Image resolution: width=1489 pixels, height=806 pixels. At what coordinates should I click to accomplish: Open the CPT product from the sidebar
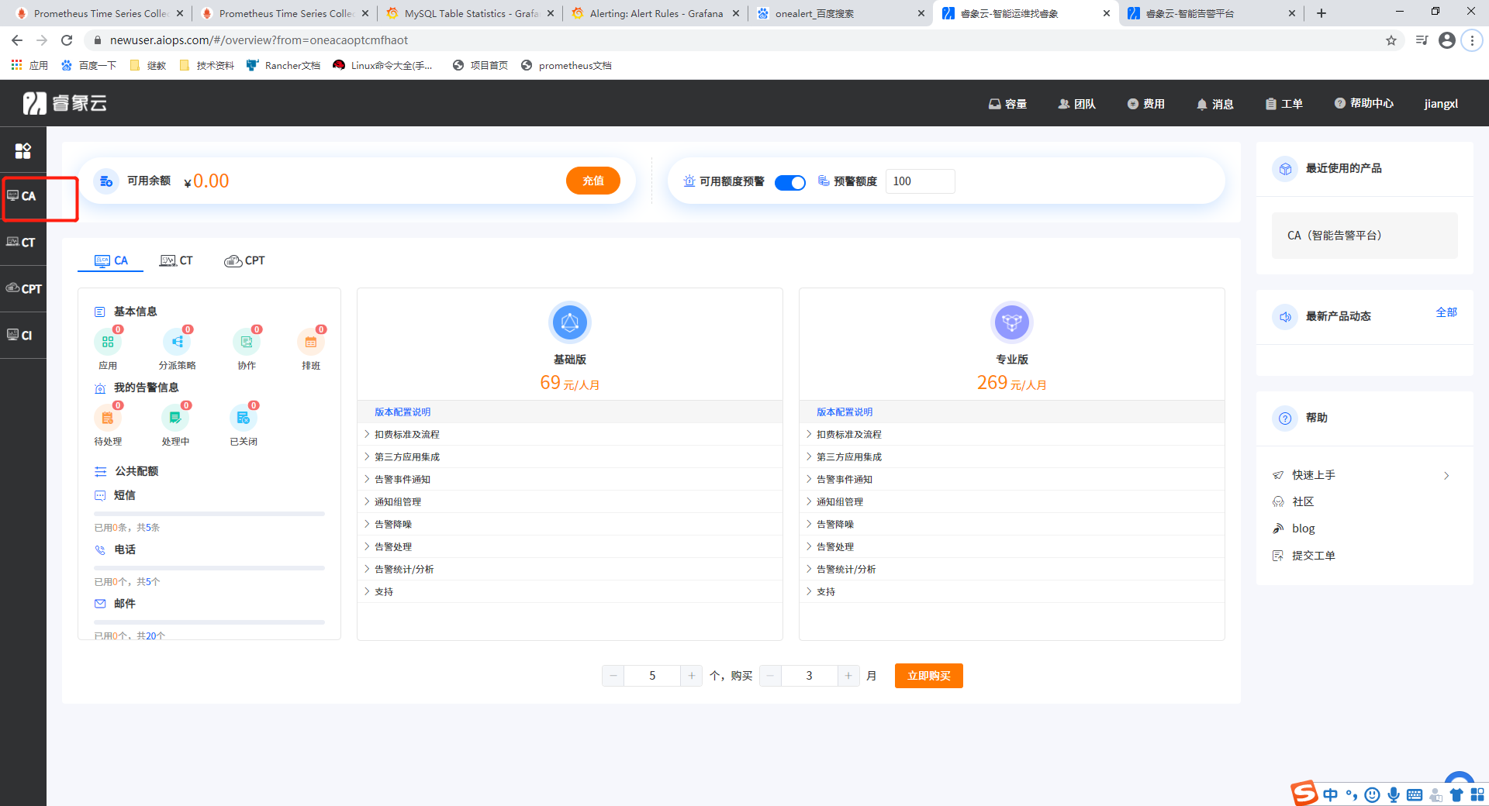click(23, 288)
